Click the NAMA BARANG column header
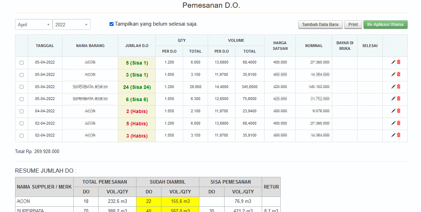Screen dimensions: 421x212 90,46
